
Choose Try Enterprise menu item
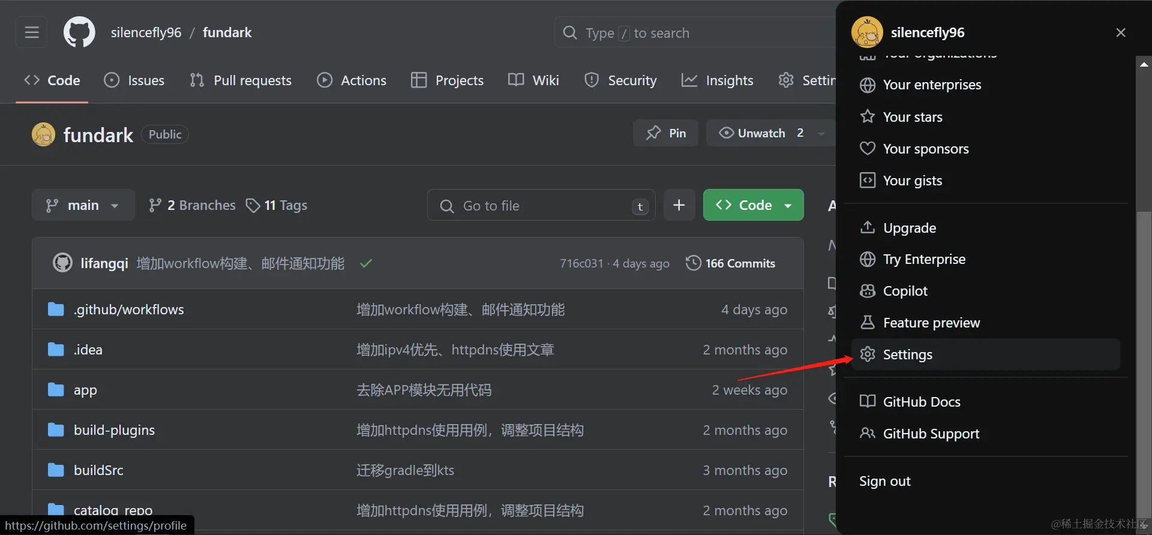pos(986,259)
